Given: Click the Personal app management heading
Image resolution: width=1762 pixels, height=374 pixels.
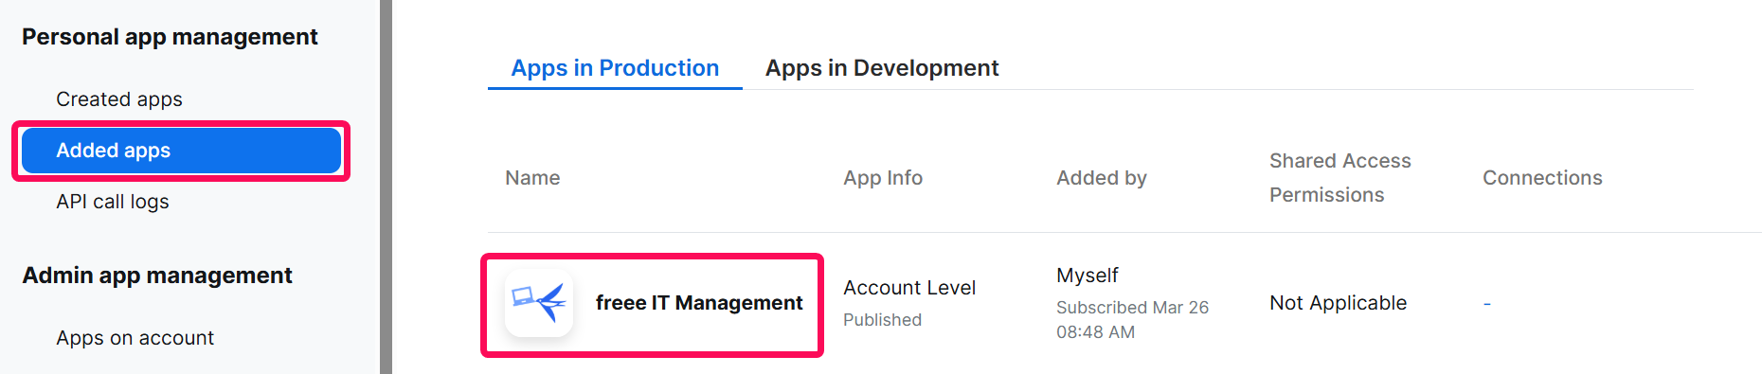Looking at the screenshot, I should click(x=170, y=37).
